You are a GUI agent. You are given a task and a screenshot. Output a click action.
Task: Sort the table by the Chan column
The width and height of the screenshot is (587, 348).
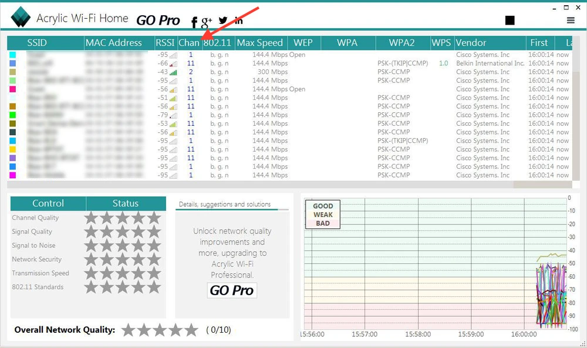pyautogui.click(x=189, y=43)
